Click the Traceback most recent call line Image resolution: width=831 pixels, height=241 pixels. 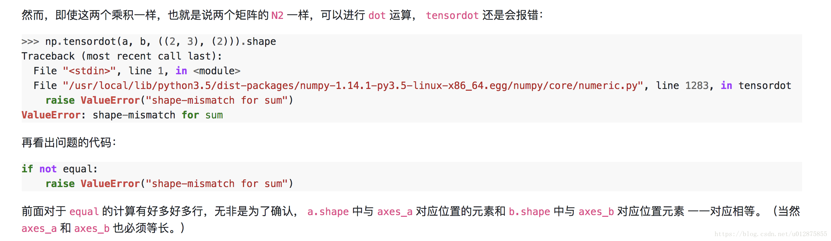122,56
